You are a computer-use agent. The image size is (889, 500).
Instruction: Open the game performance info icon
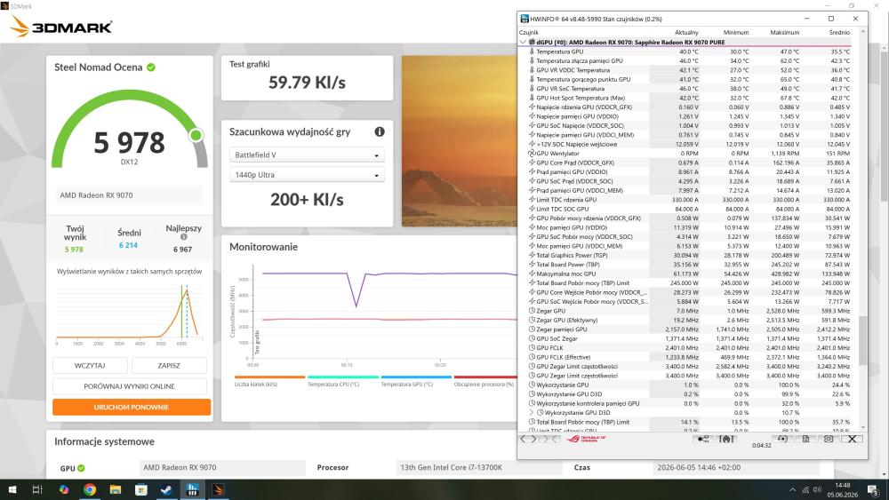(380, 131)
